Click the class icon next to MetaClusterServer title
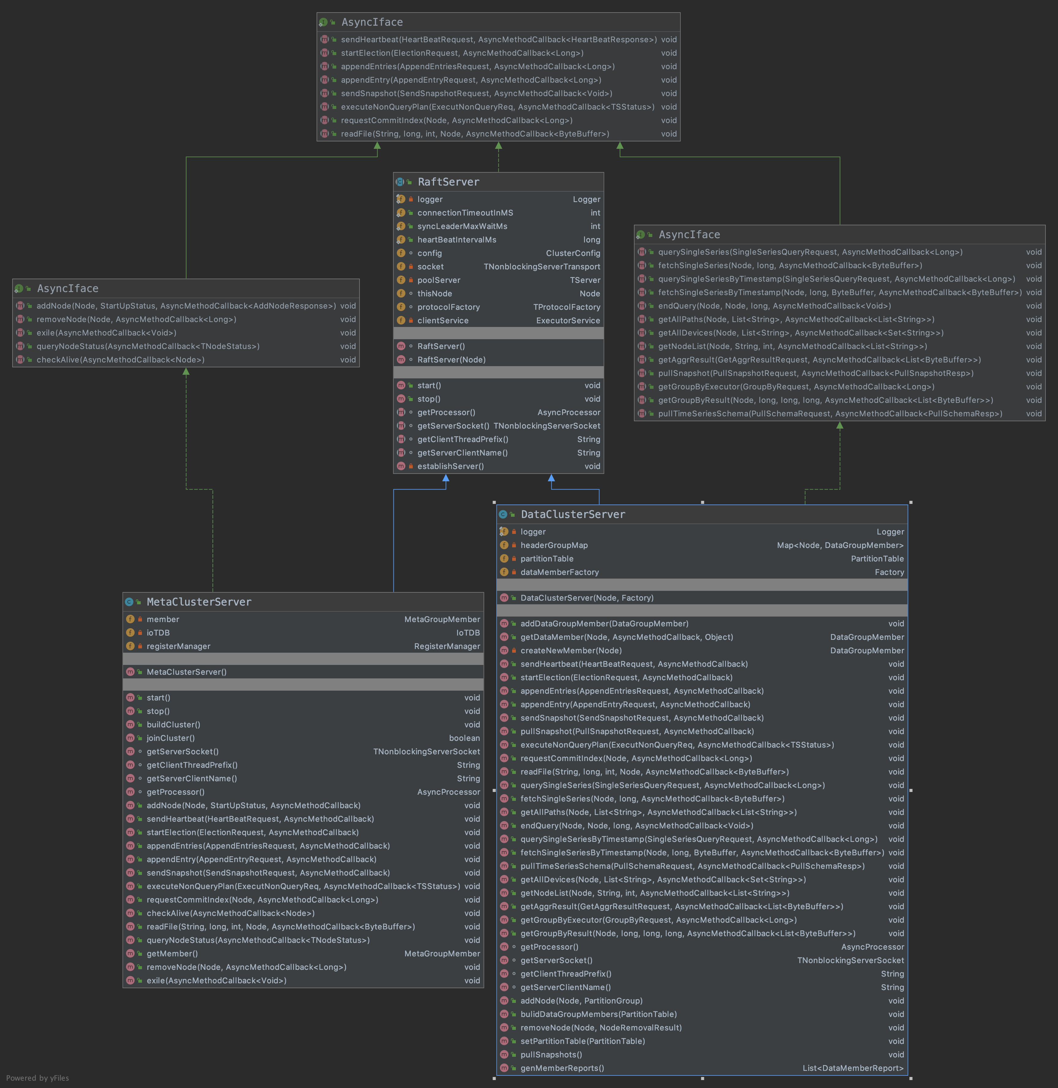 point(129,602)
